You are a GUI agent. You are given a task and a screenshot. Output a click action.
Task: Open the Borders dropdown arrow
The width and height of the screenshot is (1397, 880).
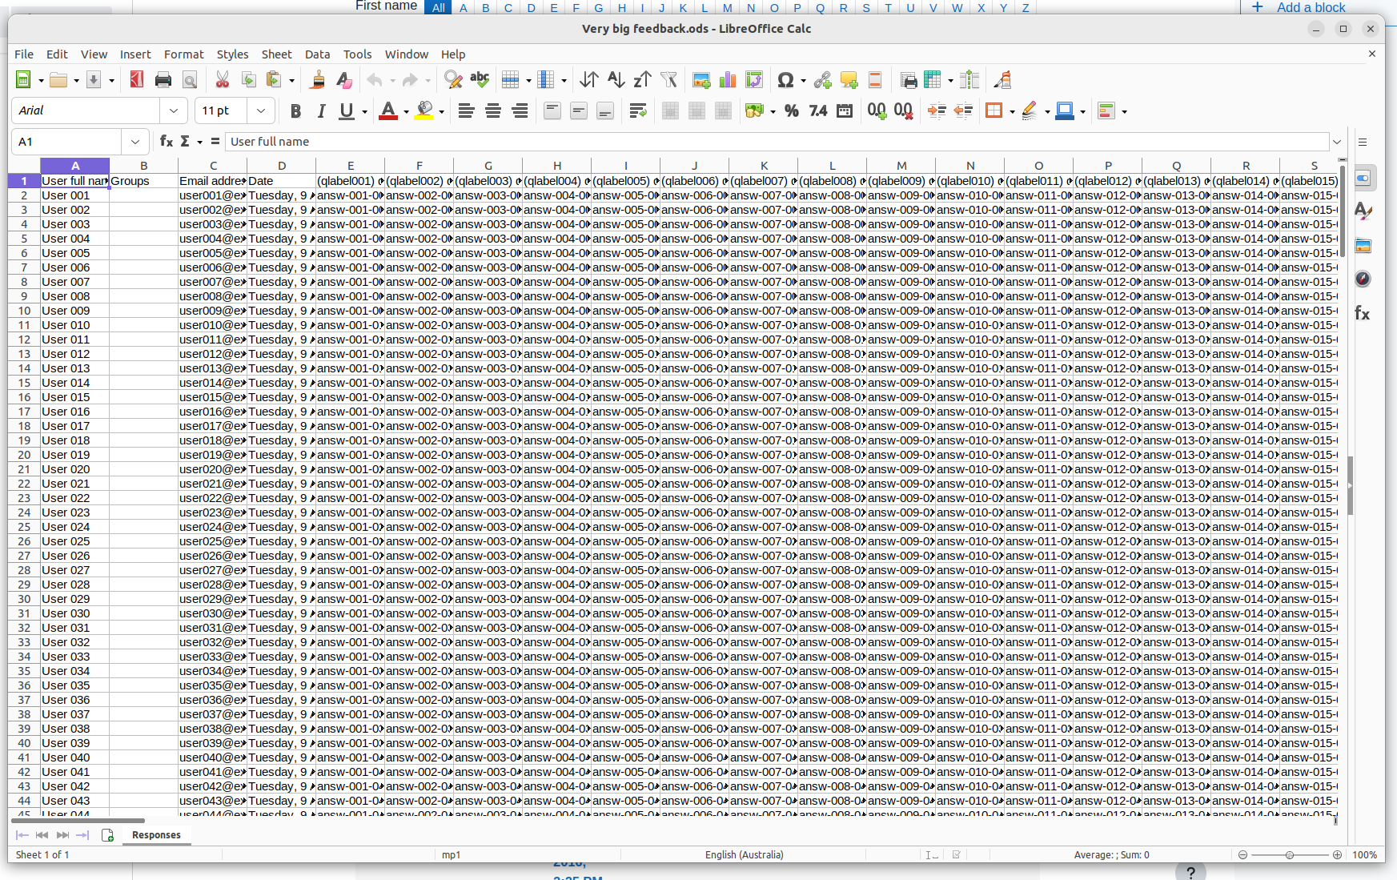pyautogui.click(x=1012, y=111)
